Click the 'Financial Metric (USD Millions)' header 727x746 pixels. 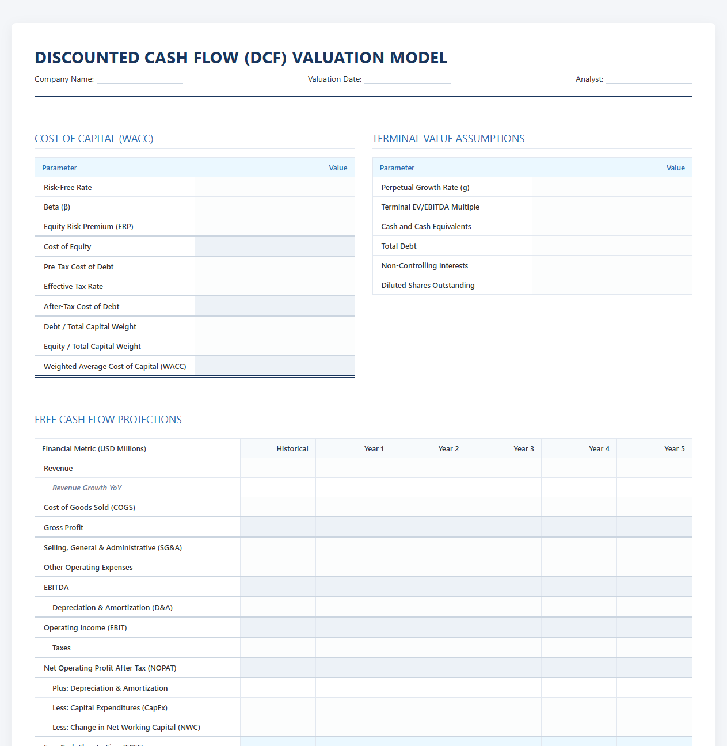(x=94, y=448)
